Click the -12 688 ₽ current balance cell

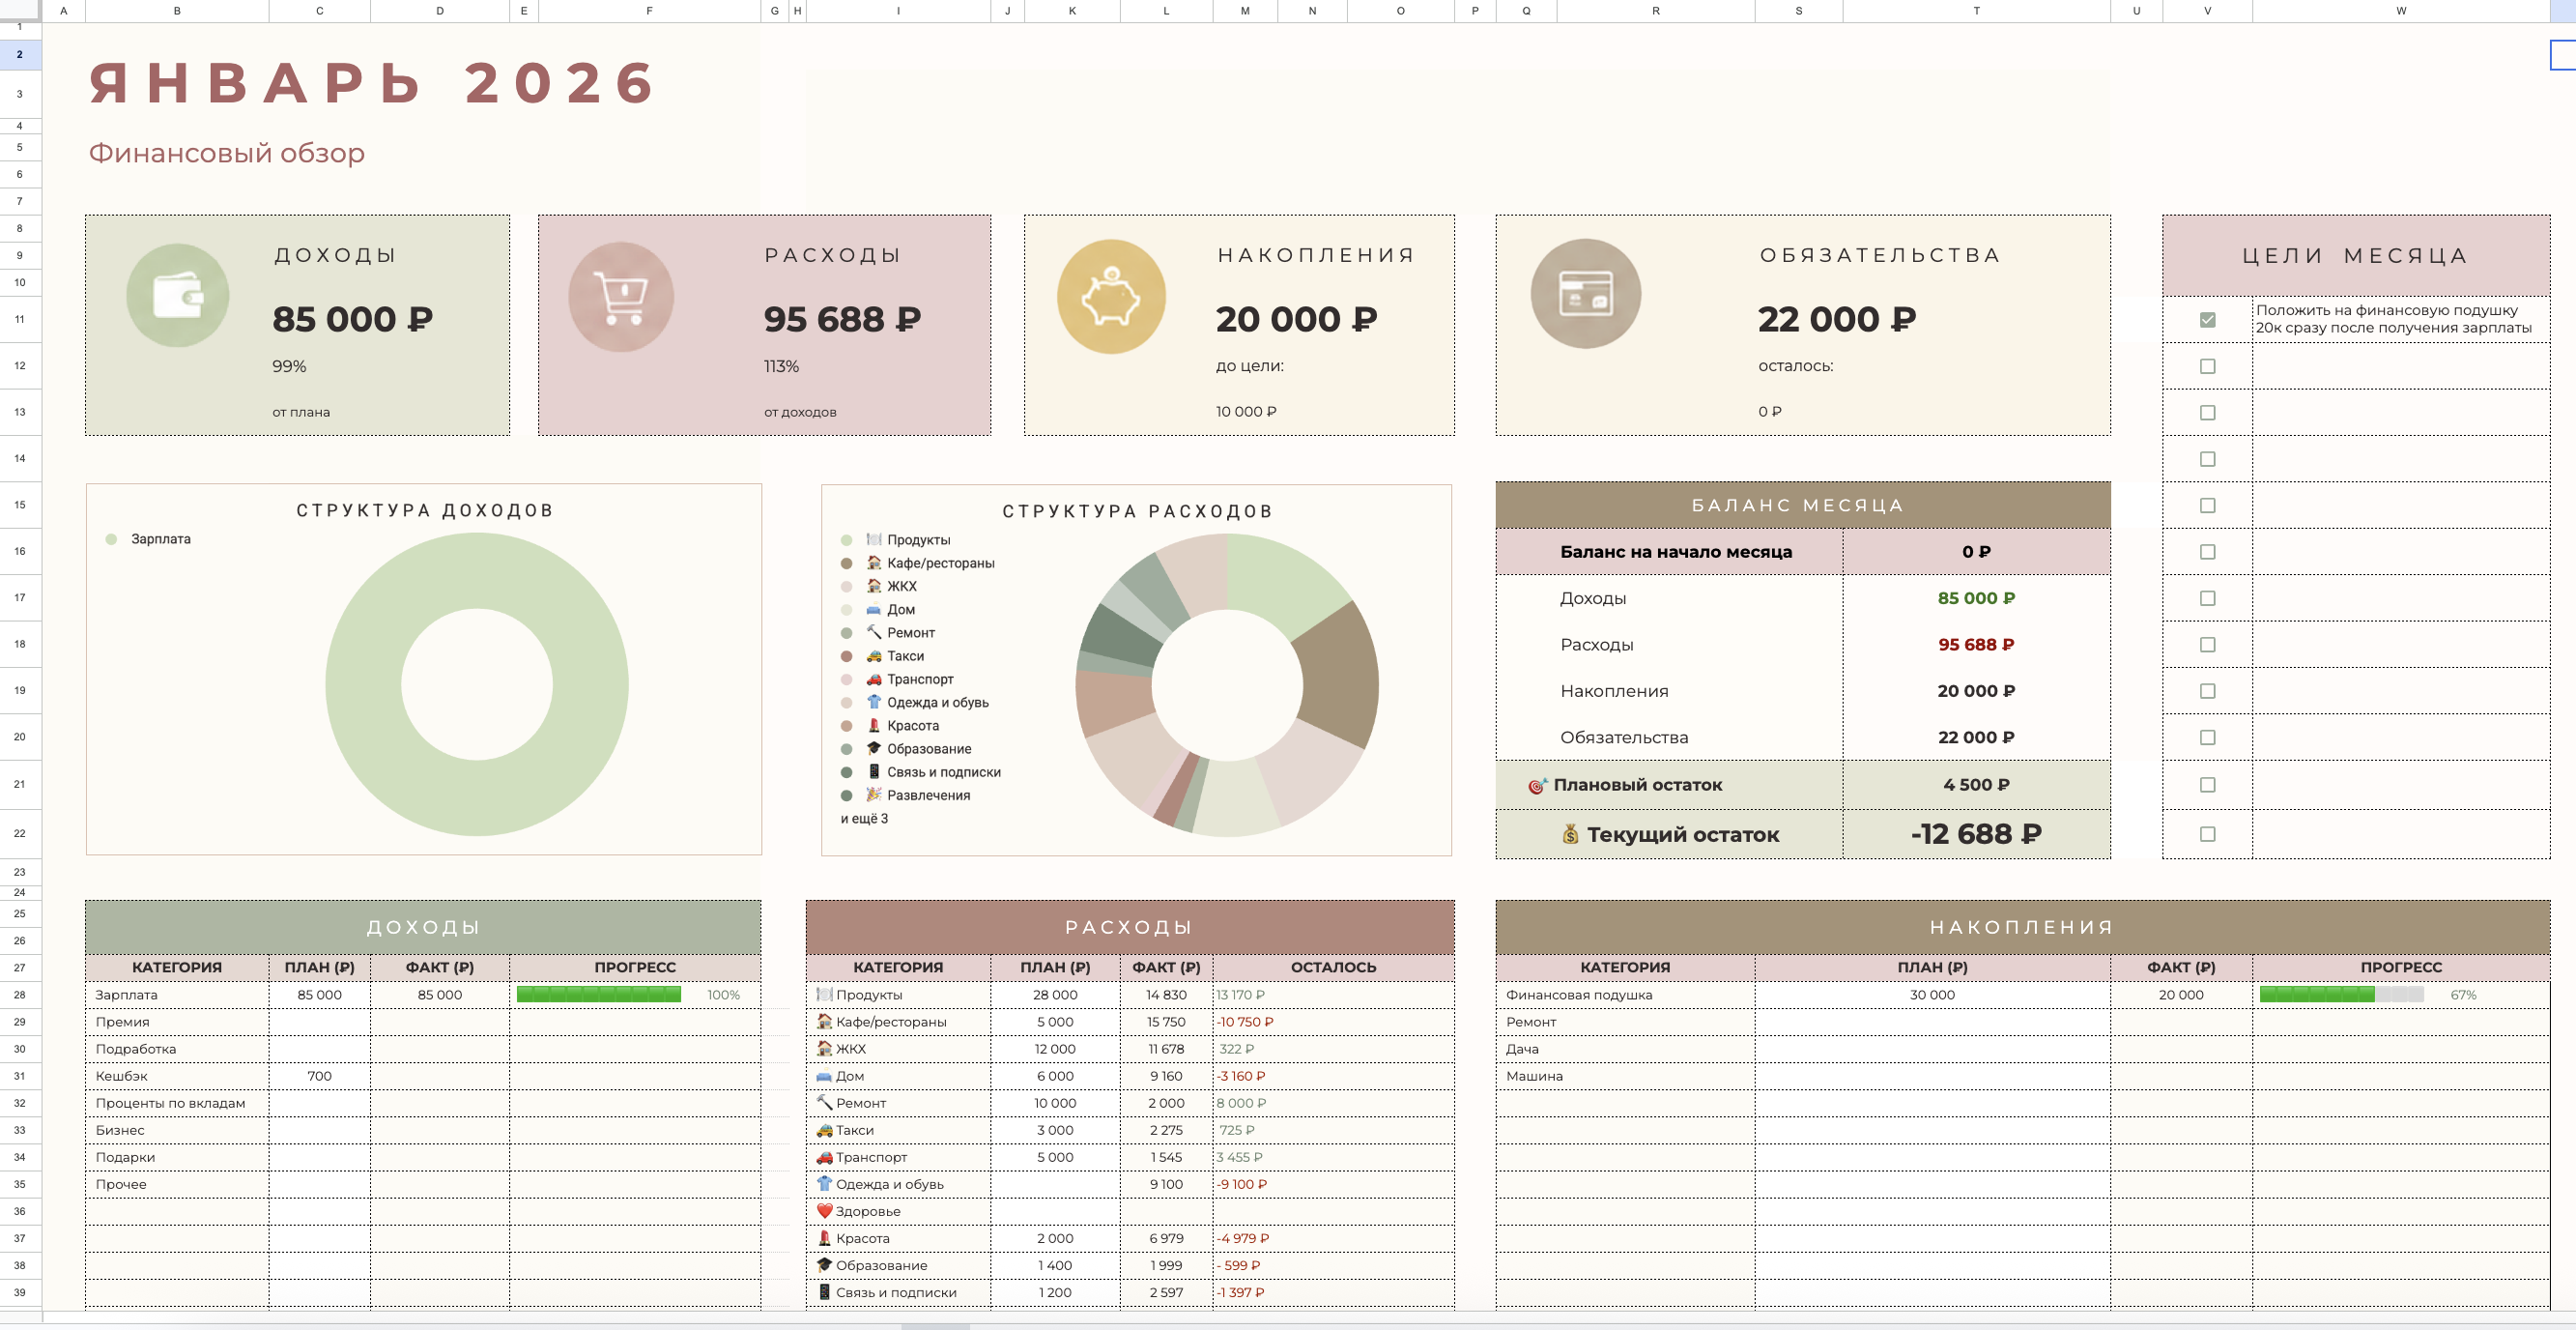tap(1977, 834)
